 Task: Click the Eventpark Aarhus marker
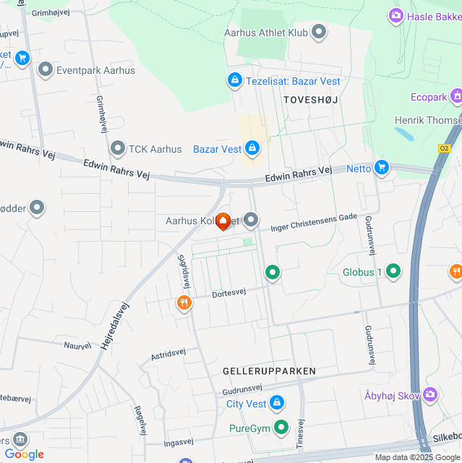[46, 69]
